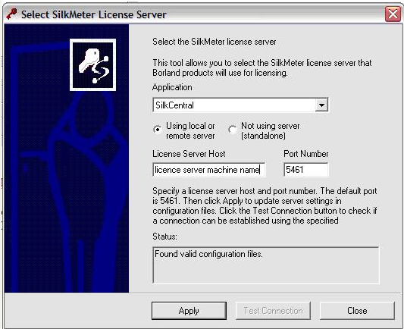
Task: Click the SilkMeter key logo image
Action: 92,64
